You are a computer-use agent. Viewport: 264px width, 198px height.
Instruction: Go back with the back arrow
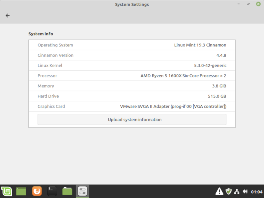(x=7, y=15)
